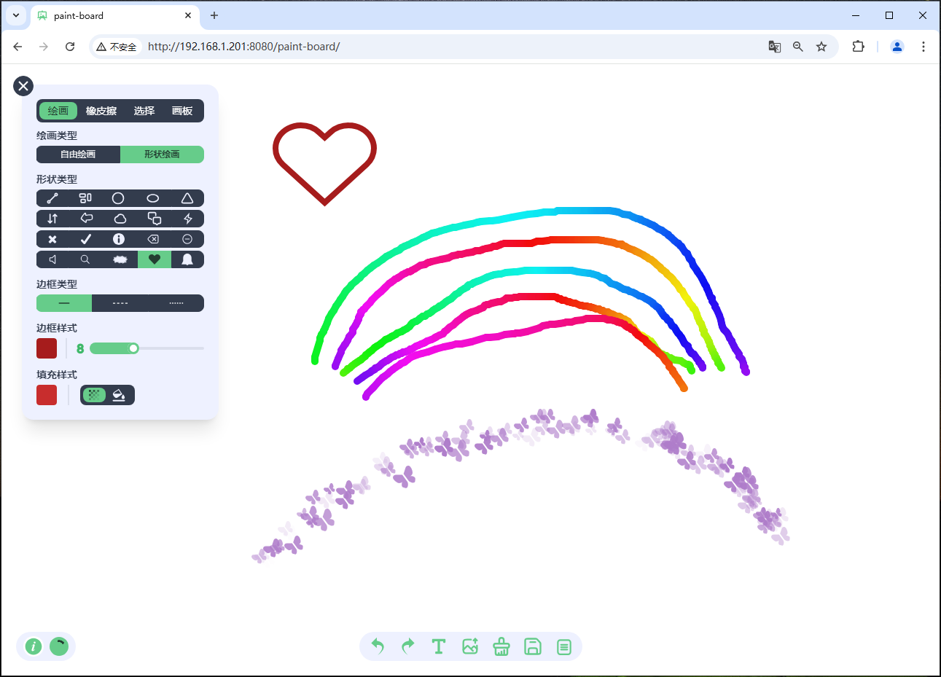Select the bell shape
Screen dimensions: 941x677
tap(187, 259)
